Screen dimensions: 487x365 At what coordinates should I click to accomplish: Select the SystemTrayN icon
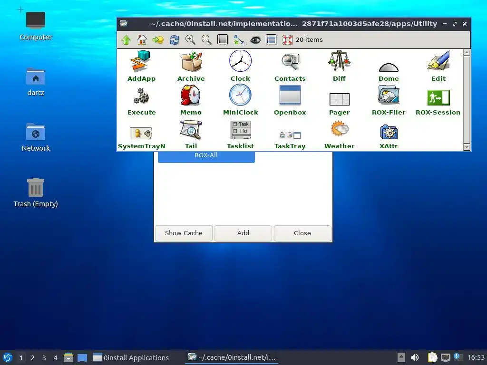tap(141, 133)
